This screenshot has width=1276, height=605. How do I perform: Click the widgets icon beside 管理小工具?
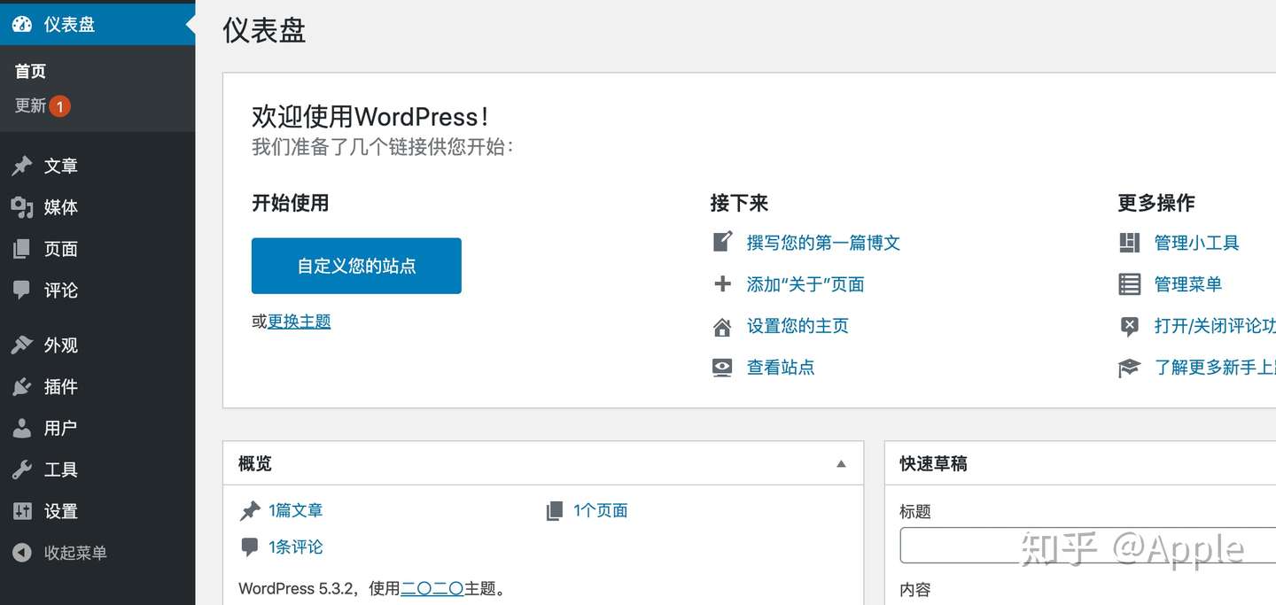point(1130,243)
